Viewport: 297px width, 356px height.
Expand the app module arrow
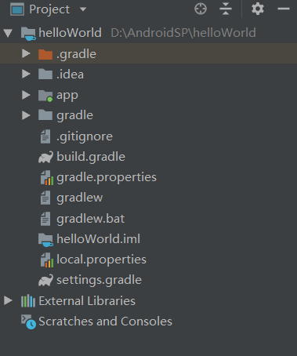coord(26,95)
